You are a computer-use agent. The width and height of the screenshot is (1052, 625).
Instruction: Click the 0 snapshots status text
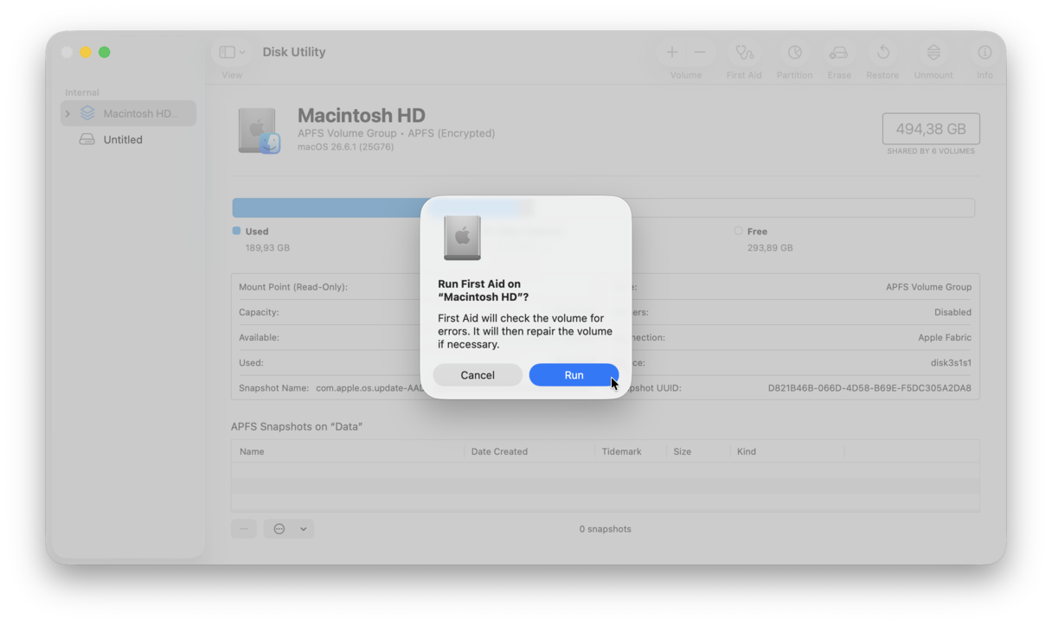(x=606, y=529)
